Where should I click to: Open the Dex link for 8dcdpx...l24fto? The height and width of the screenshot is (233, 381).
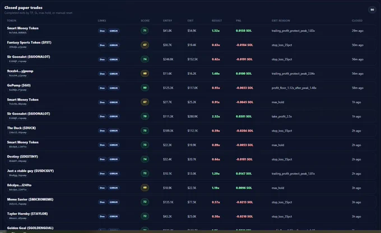coord(102,188)
